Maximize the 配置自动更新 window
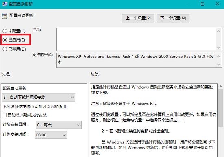Image resolution: width=224 pixels, height=157 pixels. [x=202, y=4]
